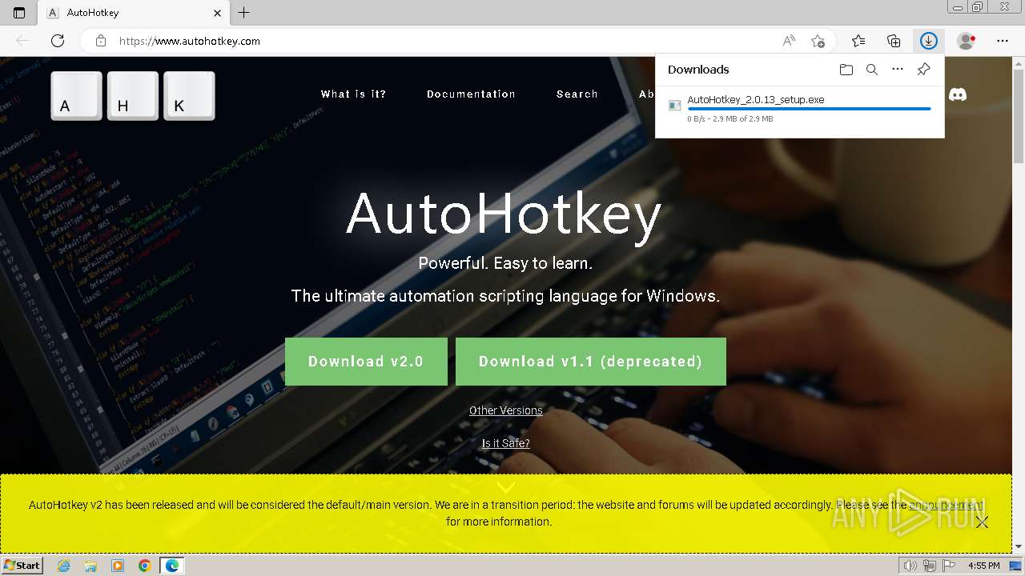Go back with the browser back arrow

(x=22, y=41)
